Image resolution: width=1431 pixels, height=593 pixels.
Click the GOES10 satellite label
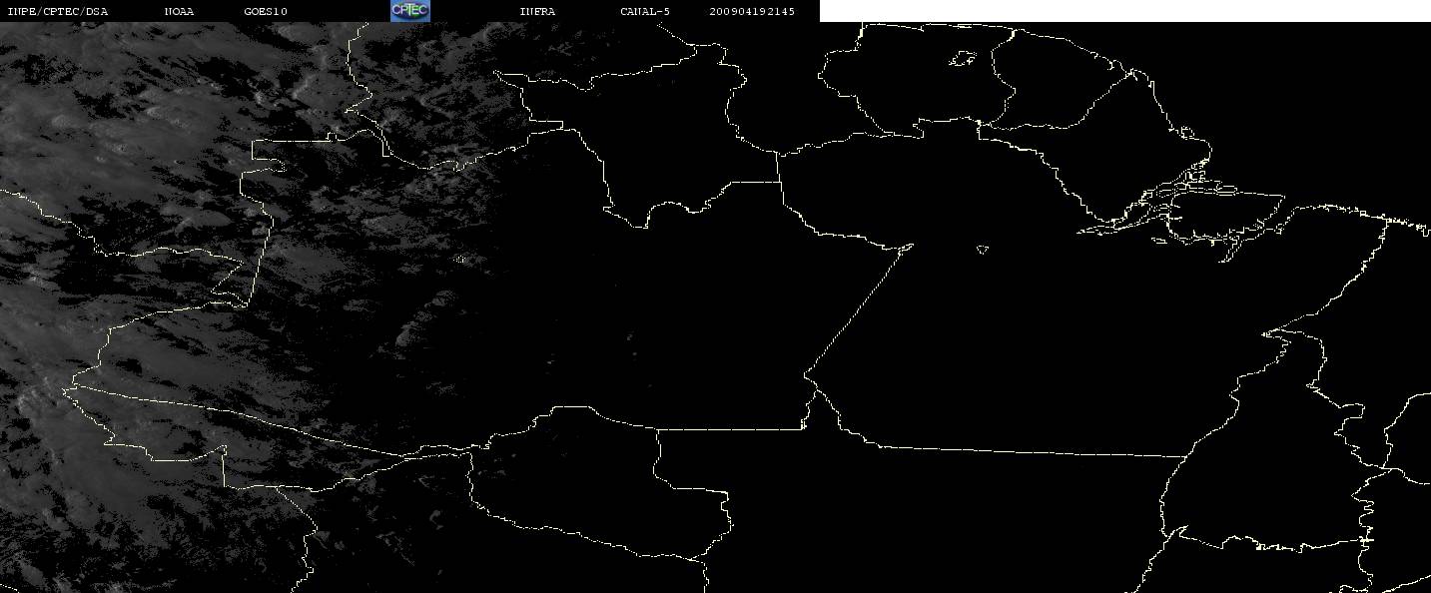[x=266, y=11]
